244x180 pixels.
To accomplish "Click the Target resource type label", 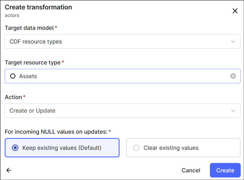I will pos(33,62).
